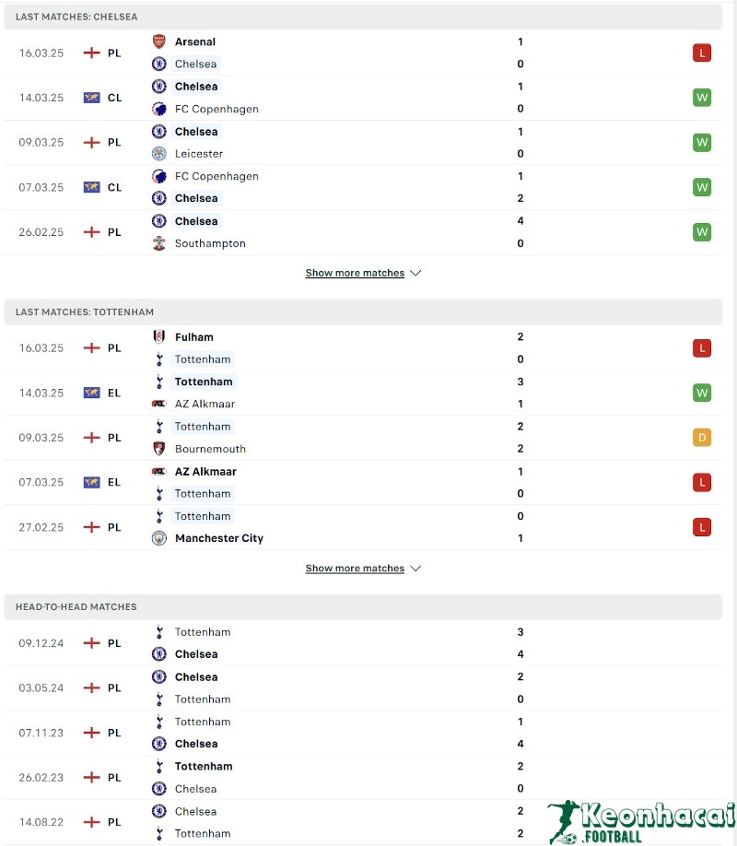Click the FC Copenhagen team logo
This screenshot has width=737, height=846.
[x=158, y=109]
